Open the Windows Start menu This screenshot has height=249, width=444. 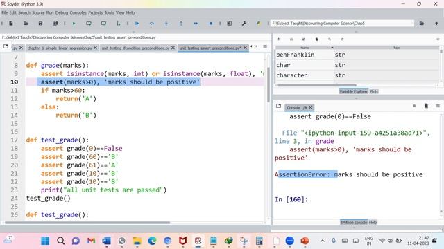pos(45,241)
